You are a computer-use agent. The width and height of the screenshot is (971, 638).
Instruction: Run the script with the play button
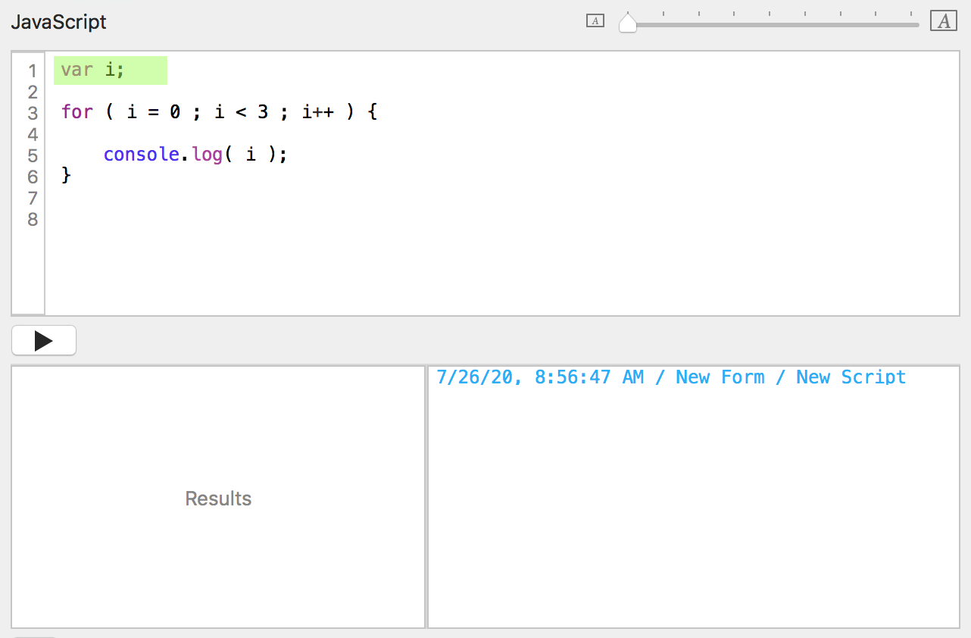pyautogui.click(x=44, y=341)
